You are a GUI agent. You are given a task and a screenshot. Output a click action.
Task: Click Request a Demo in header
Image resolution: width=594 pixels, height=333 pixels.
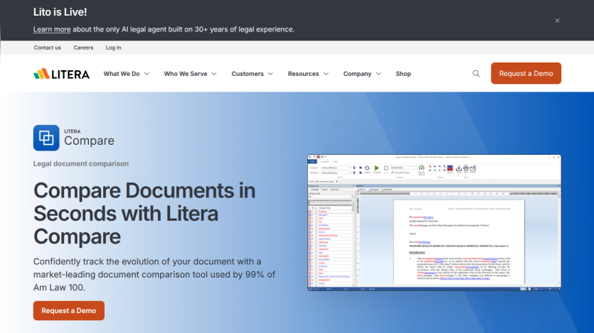tap(526, 73)
